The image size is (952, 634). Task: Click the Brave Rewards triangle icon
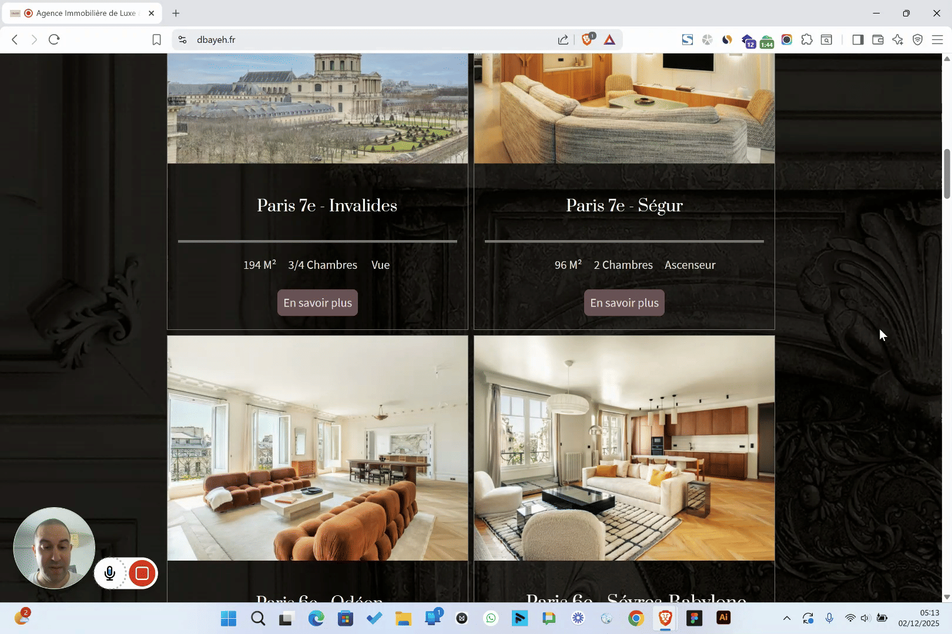click(609, 39)
